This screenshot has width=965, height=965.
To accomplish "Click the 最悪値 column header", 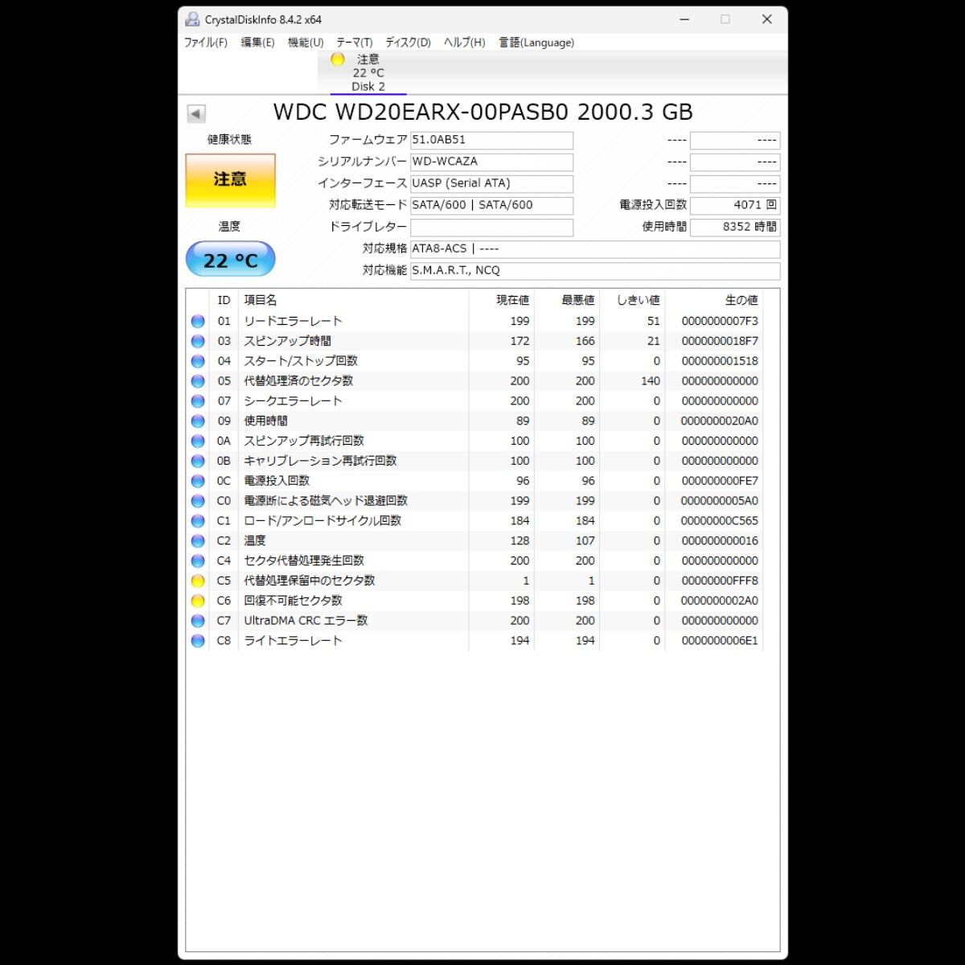I will [577, 300].
